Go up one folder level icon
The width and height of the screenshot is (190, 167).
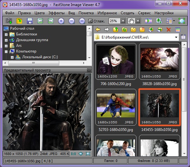(116, 30)
